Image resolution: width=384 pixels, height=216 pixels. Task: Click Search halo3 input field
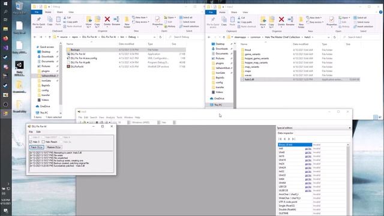click(x=361, y=37)
